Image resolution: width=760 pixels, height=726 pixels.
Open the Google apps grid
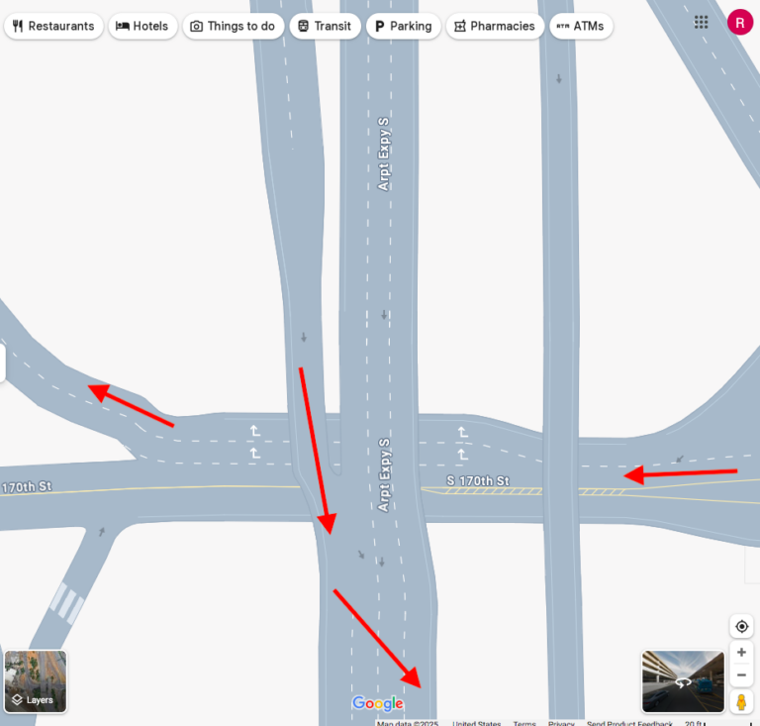click(701, 22)
